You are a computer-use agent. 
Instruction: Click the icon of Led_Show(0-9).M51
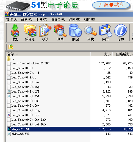(9, 96)
